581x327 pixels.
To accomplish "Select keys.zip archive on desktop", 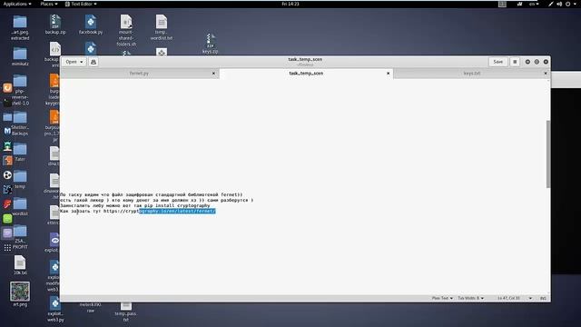I will click(x=210, y=44).
